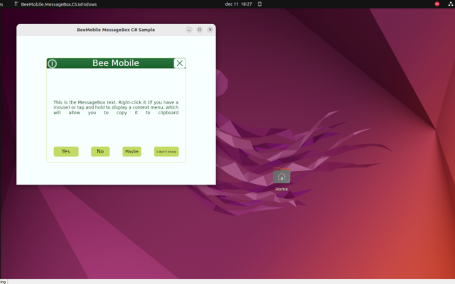Click the MessageBox body text
This screenshot has width=455, height=284.
(x=116, y=107)
